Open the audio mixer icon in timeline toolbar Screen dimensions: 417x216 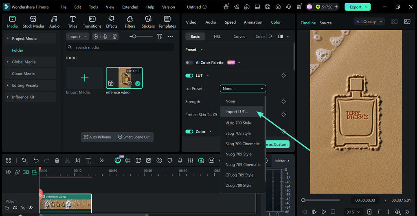tap(191, 160)
